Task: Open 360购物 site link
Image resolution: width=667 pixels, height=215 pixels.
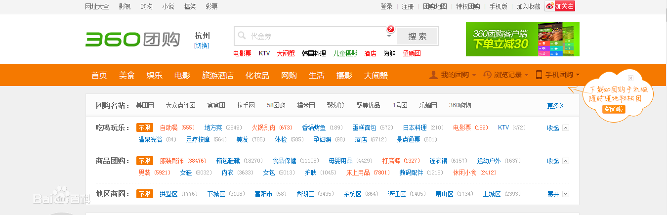Action: [x=460, y=105]
